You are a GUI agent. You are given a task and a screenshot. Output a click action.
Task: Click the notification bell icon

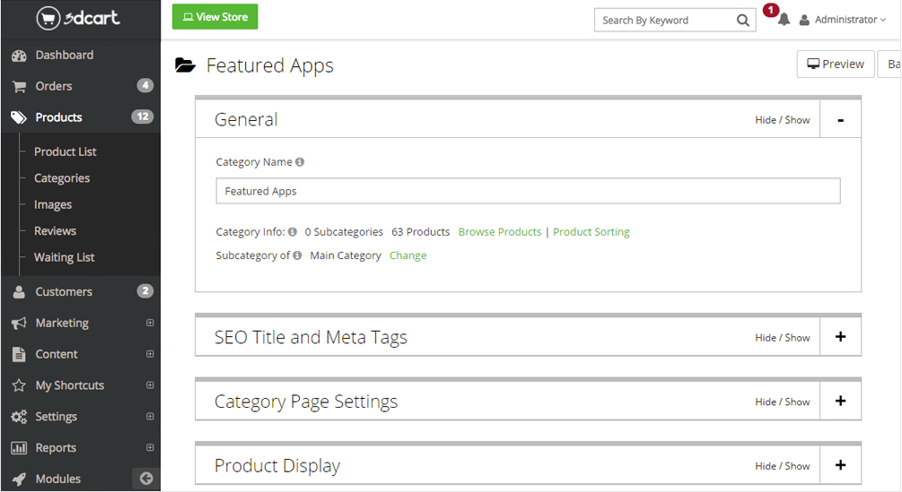tap(784, 20)
